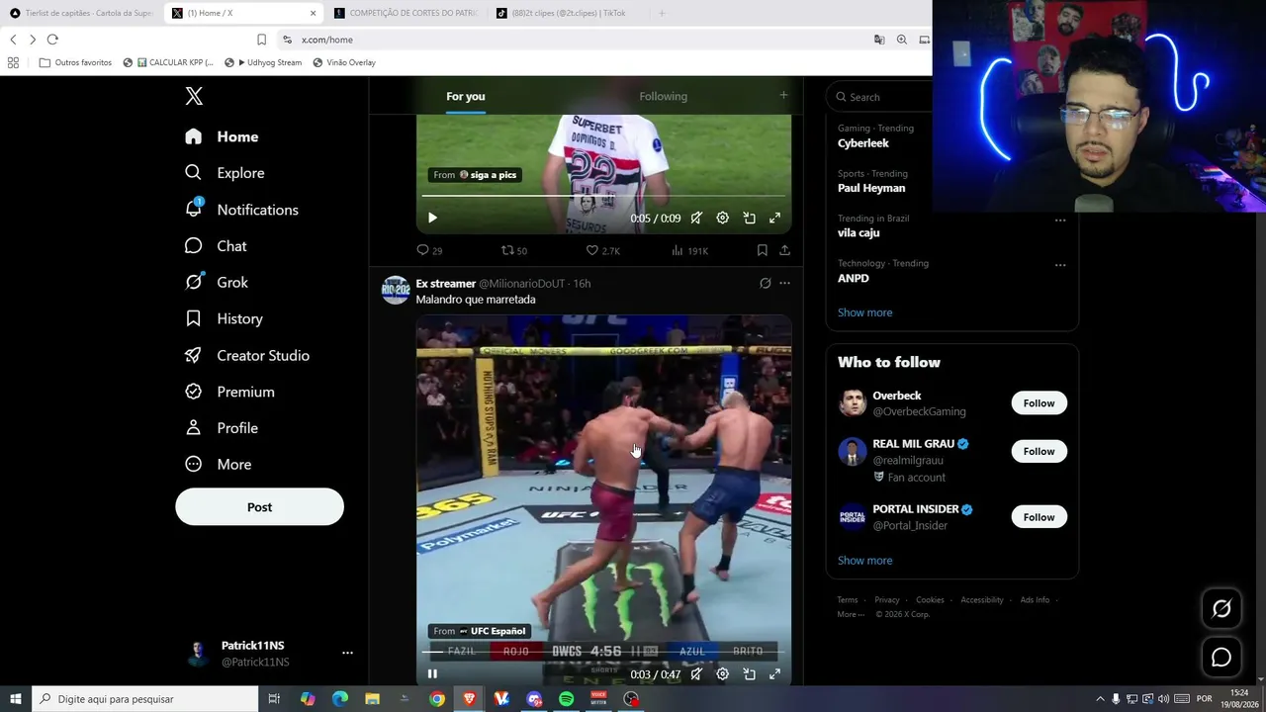The width and height of the screenshot is (1266, 712).
Task: Expand More options in X sidebar
Action: pos(218,465)
